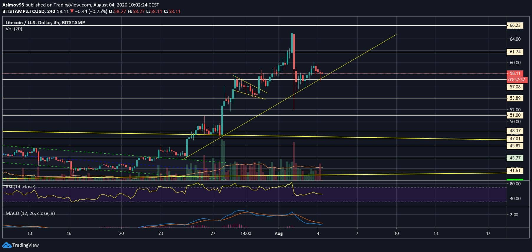Select the red 58.11 current price label
This screenshot has width=532, height=252.
(515, 73)
